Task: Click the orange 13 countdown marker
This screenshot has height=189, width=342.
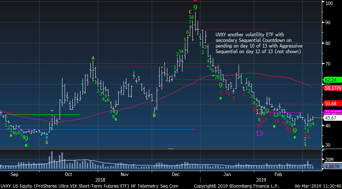Action: click(259, 112)
